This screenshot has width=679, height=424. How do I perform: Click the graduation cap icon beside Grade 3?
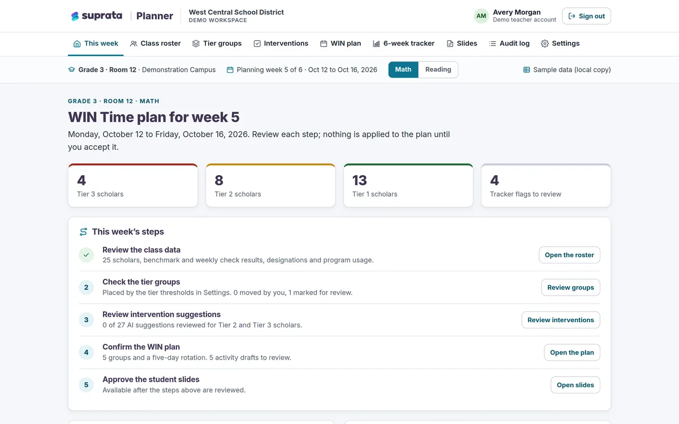pyautogui.click(x=71, y=70)
